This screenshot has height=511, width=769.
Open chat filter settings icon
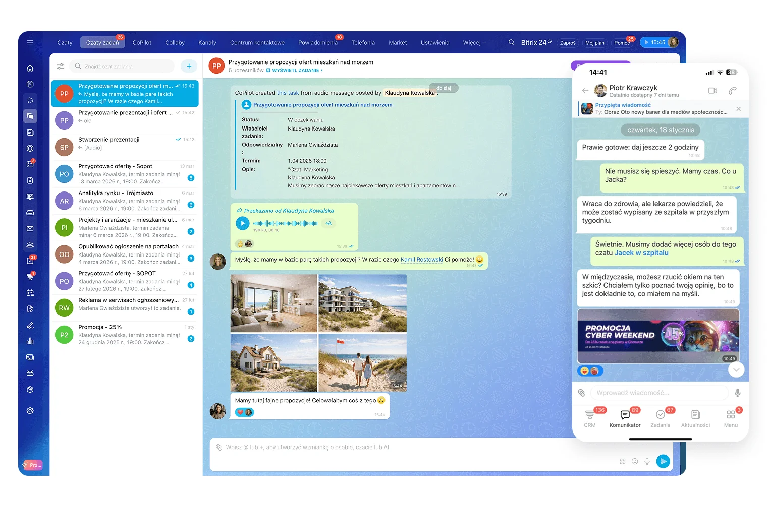[60, 66]
